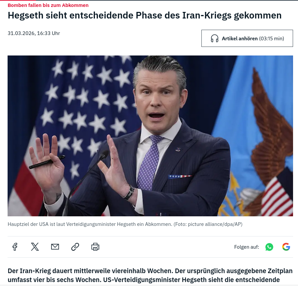Viewport: 298px width, 286px height.
Task: Send the article via email icon
Action: [55, 247]
